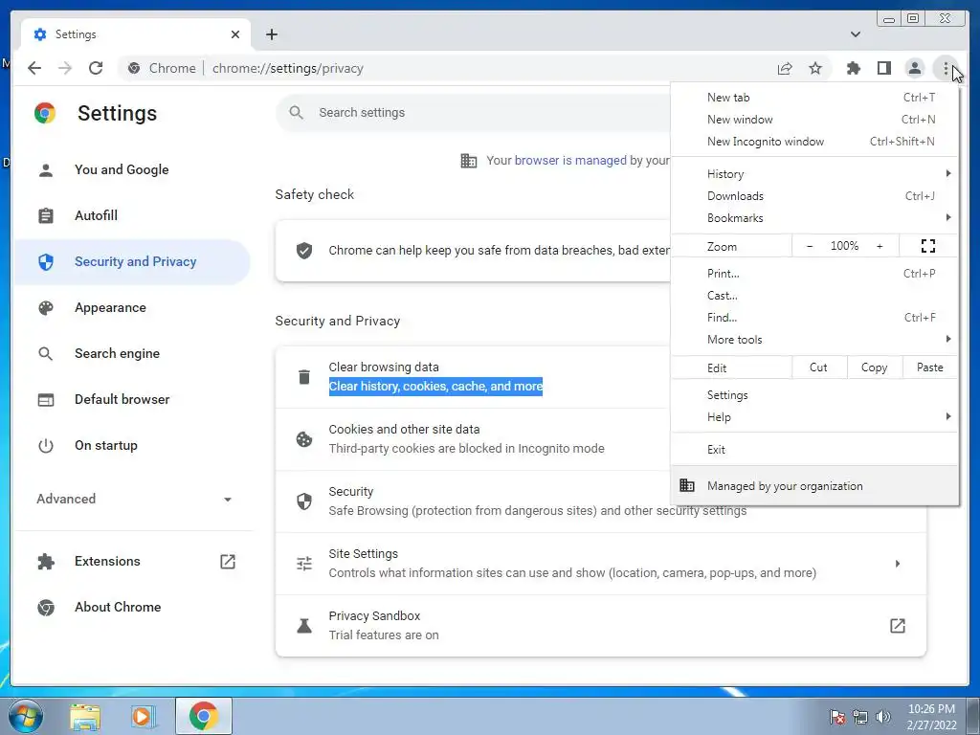Open the Extensions puzzle icon
The height and width of the screenshot is (735, 980).
pos(853,68)
